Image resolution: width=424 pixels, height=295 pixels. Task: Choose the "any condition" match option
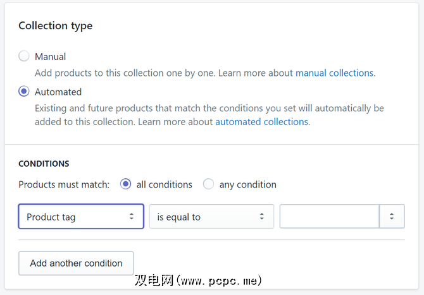pyautogui.click(x=208, y=184)
